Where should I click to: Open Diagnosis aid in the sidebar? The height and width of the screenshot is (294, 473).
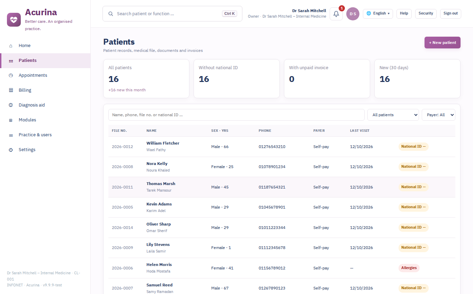(x=45, y=105)
